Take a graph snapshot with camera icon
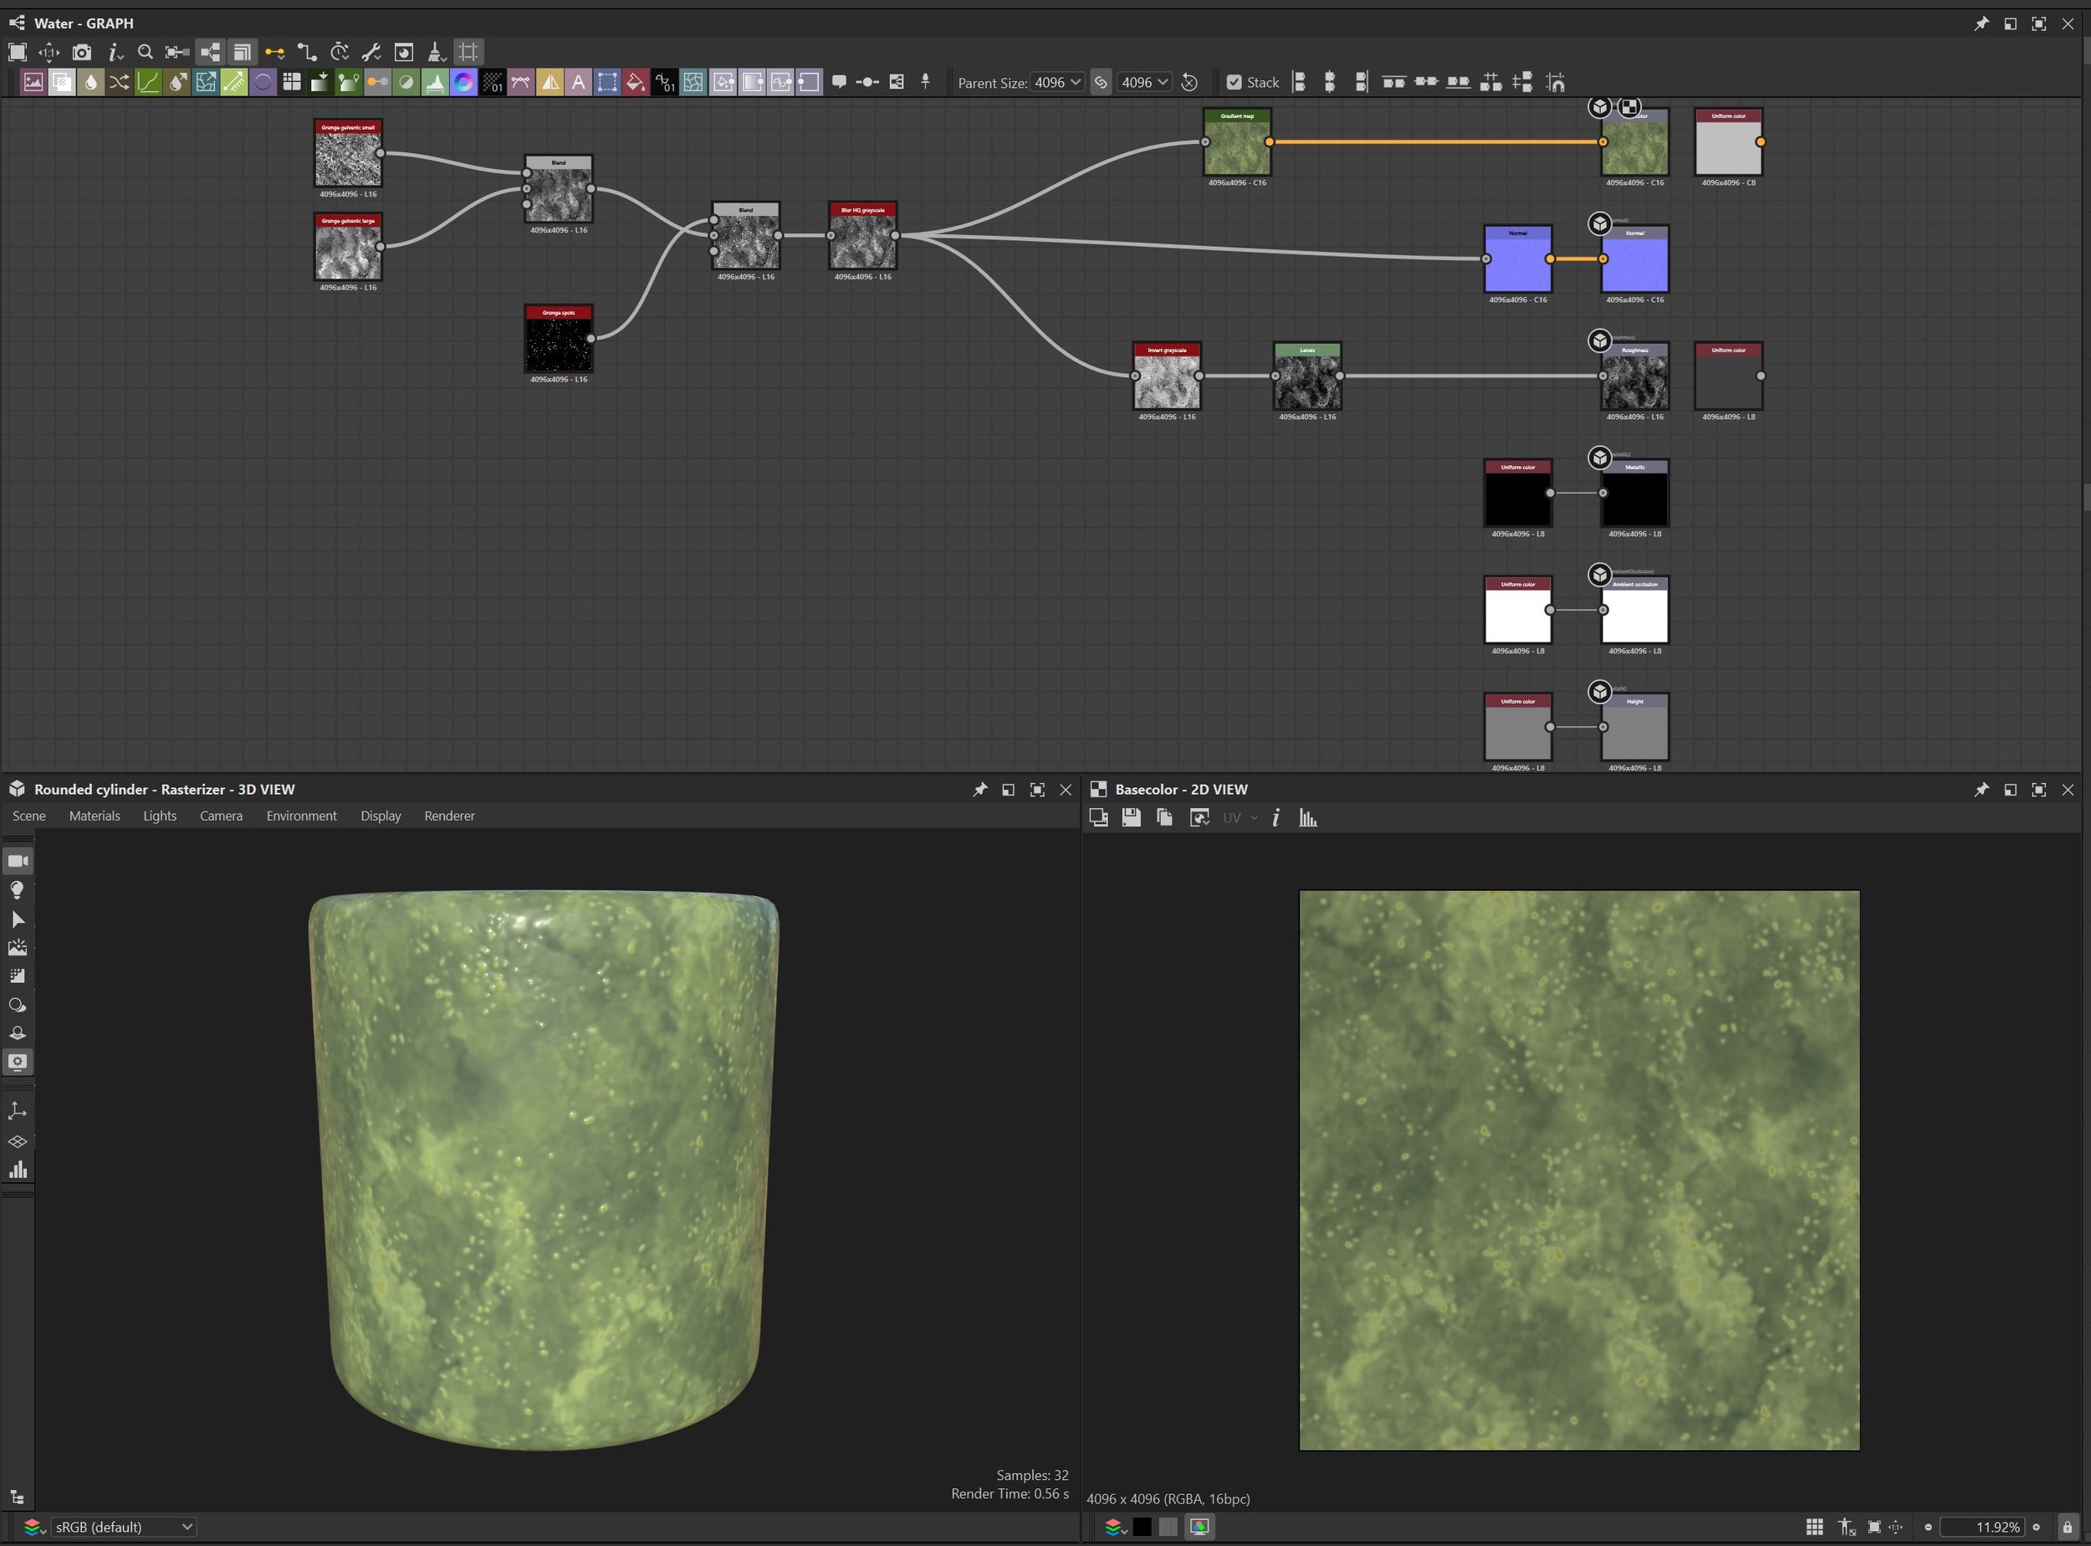 [82, 53]
